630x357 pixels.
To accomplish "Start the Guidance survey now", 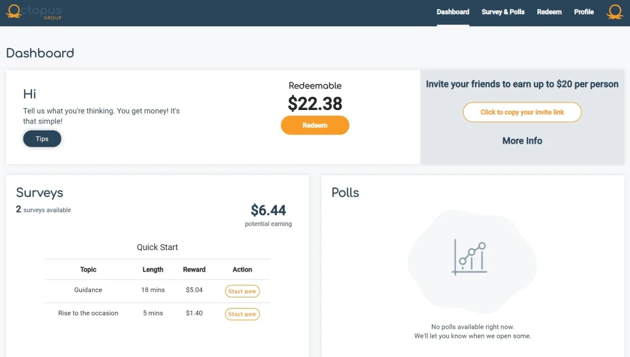I will coord(242,291).
